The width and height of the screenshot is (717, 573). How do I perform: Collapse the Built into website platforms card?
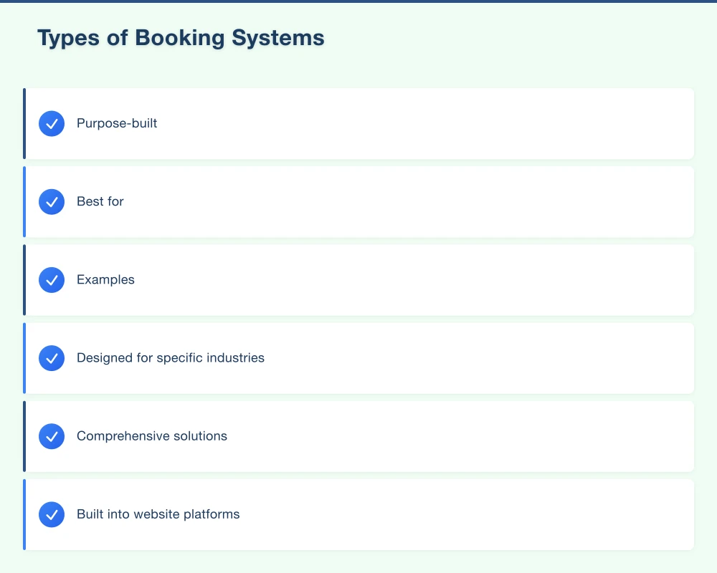[x=358, y=514]
